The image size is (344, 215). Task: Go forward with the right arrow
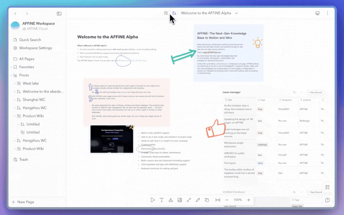pyautogui.click(x=27, y=14)
